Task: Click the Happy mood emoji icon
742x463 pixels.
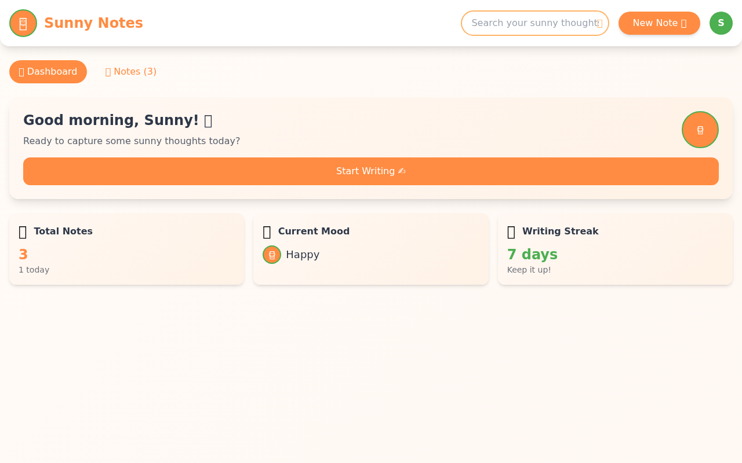Action: 271,255
